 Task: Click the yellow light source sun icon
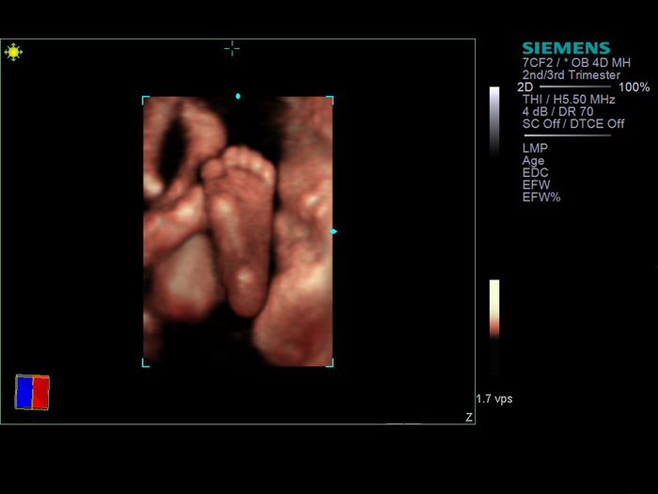[13, 52]
